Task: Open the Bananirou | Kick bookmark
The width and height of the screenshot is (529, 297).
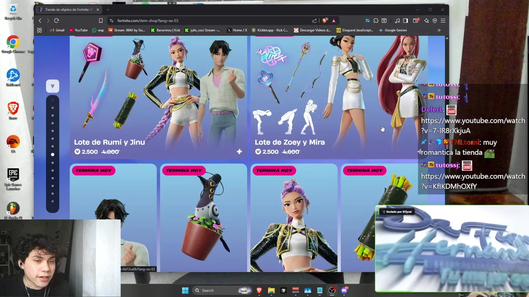Action: point(165,30)
